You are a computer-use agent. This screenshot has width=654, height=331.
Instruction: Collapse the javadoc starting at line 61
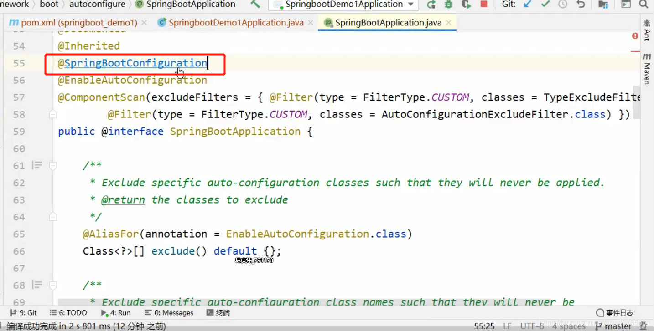pyautogui.click(x=53, y=166)
